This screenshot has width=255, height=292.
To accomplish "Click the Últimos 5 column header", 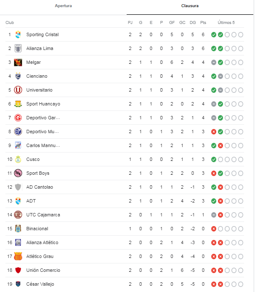I will tap(226, 23).
